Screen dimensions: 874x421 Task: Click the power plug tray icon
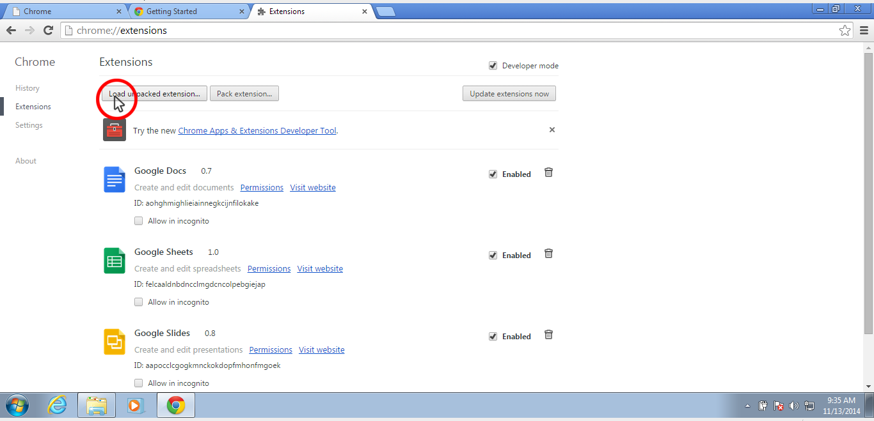coord(763,406)
